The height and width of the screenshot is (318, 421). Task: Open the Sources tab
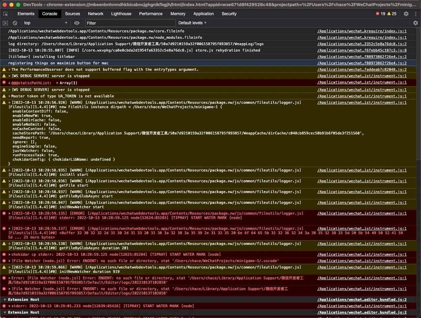click(x=72, y=14)
